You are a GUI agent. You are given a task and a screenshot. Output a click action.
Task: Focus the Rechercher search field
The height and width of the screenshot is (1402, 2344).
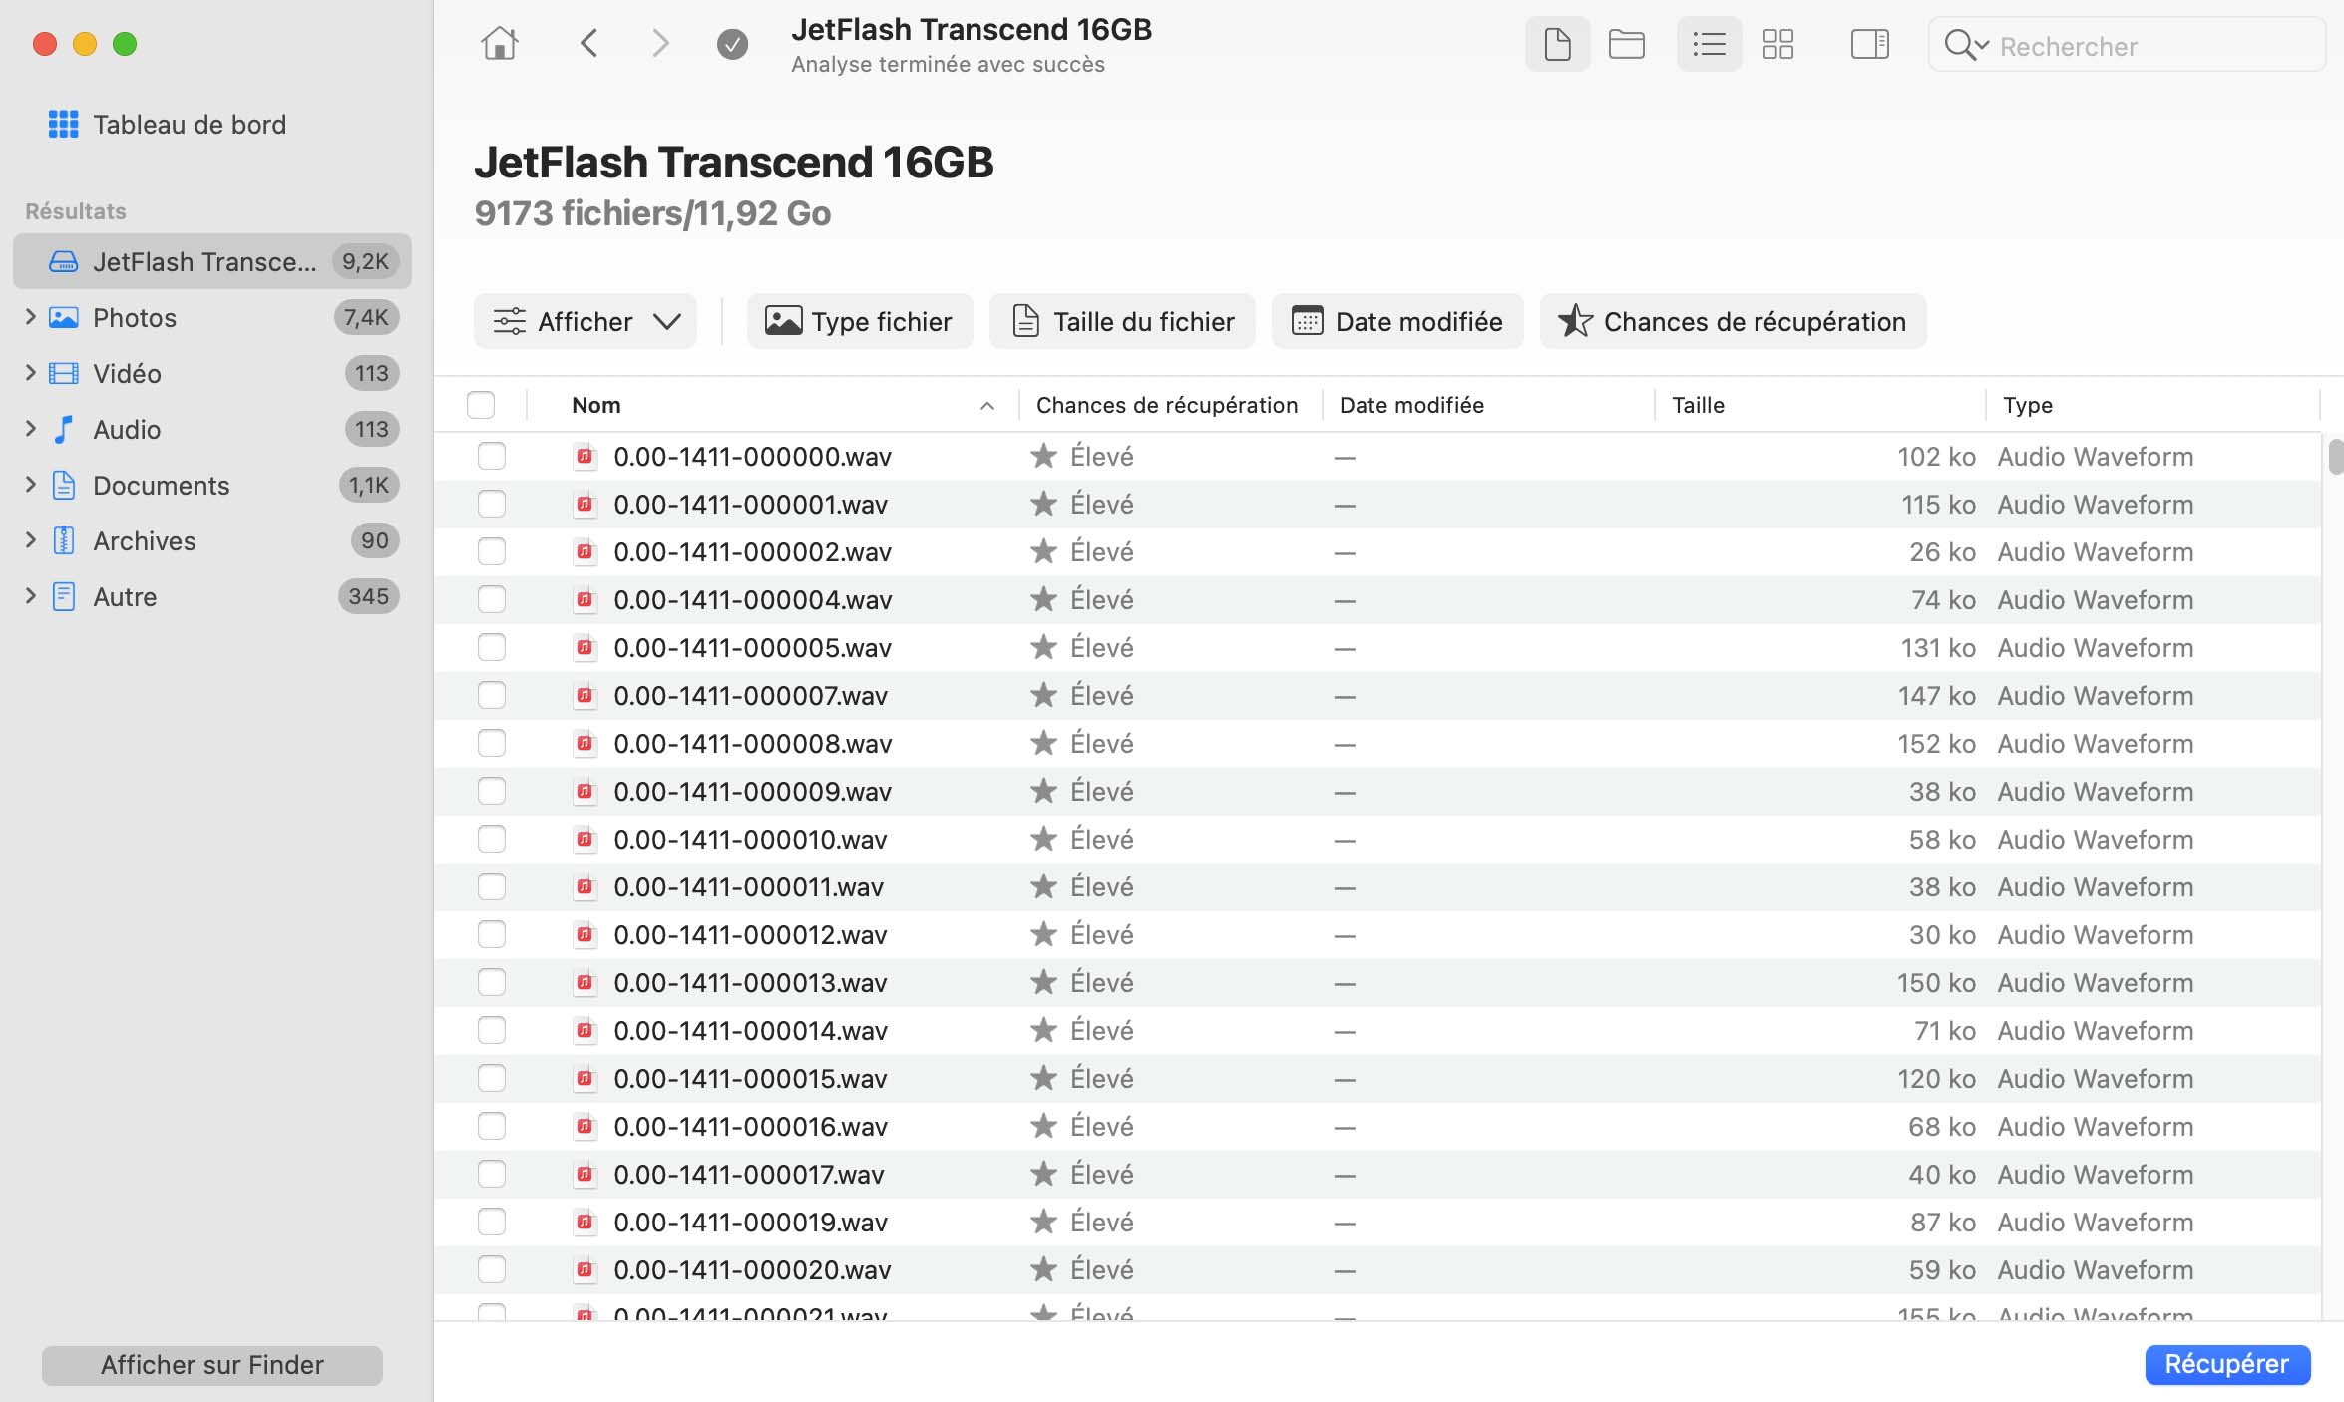point(2127,45)
